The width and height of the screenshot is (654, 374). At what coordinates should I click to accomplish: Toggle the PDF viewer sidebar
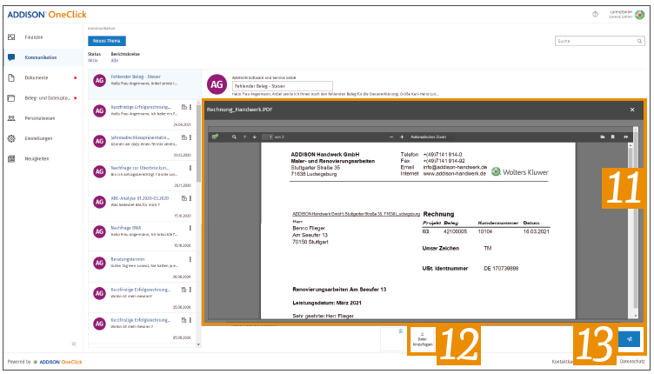(x=215, y=137)
